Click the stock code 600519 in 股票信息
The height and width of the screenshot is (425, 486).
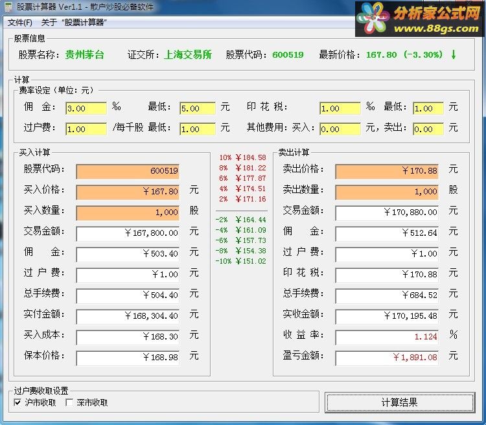click(288, 55)
